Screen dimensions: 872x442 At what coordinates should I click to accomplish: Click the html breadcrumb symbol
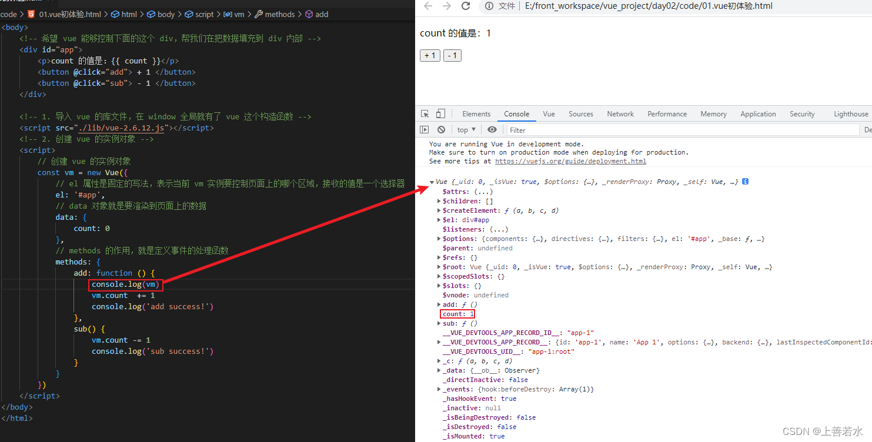(123, 14)
